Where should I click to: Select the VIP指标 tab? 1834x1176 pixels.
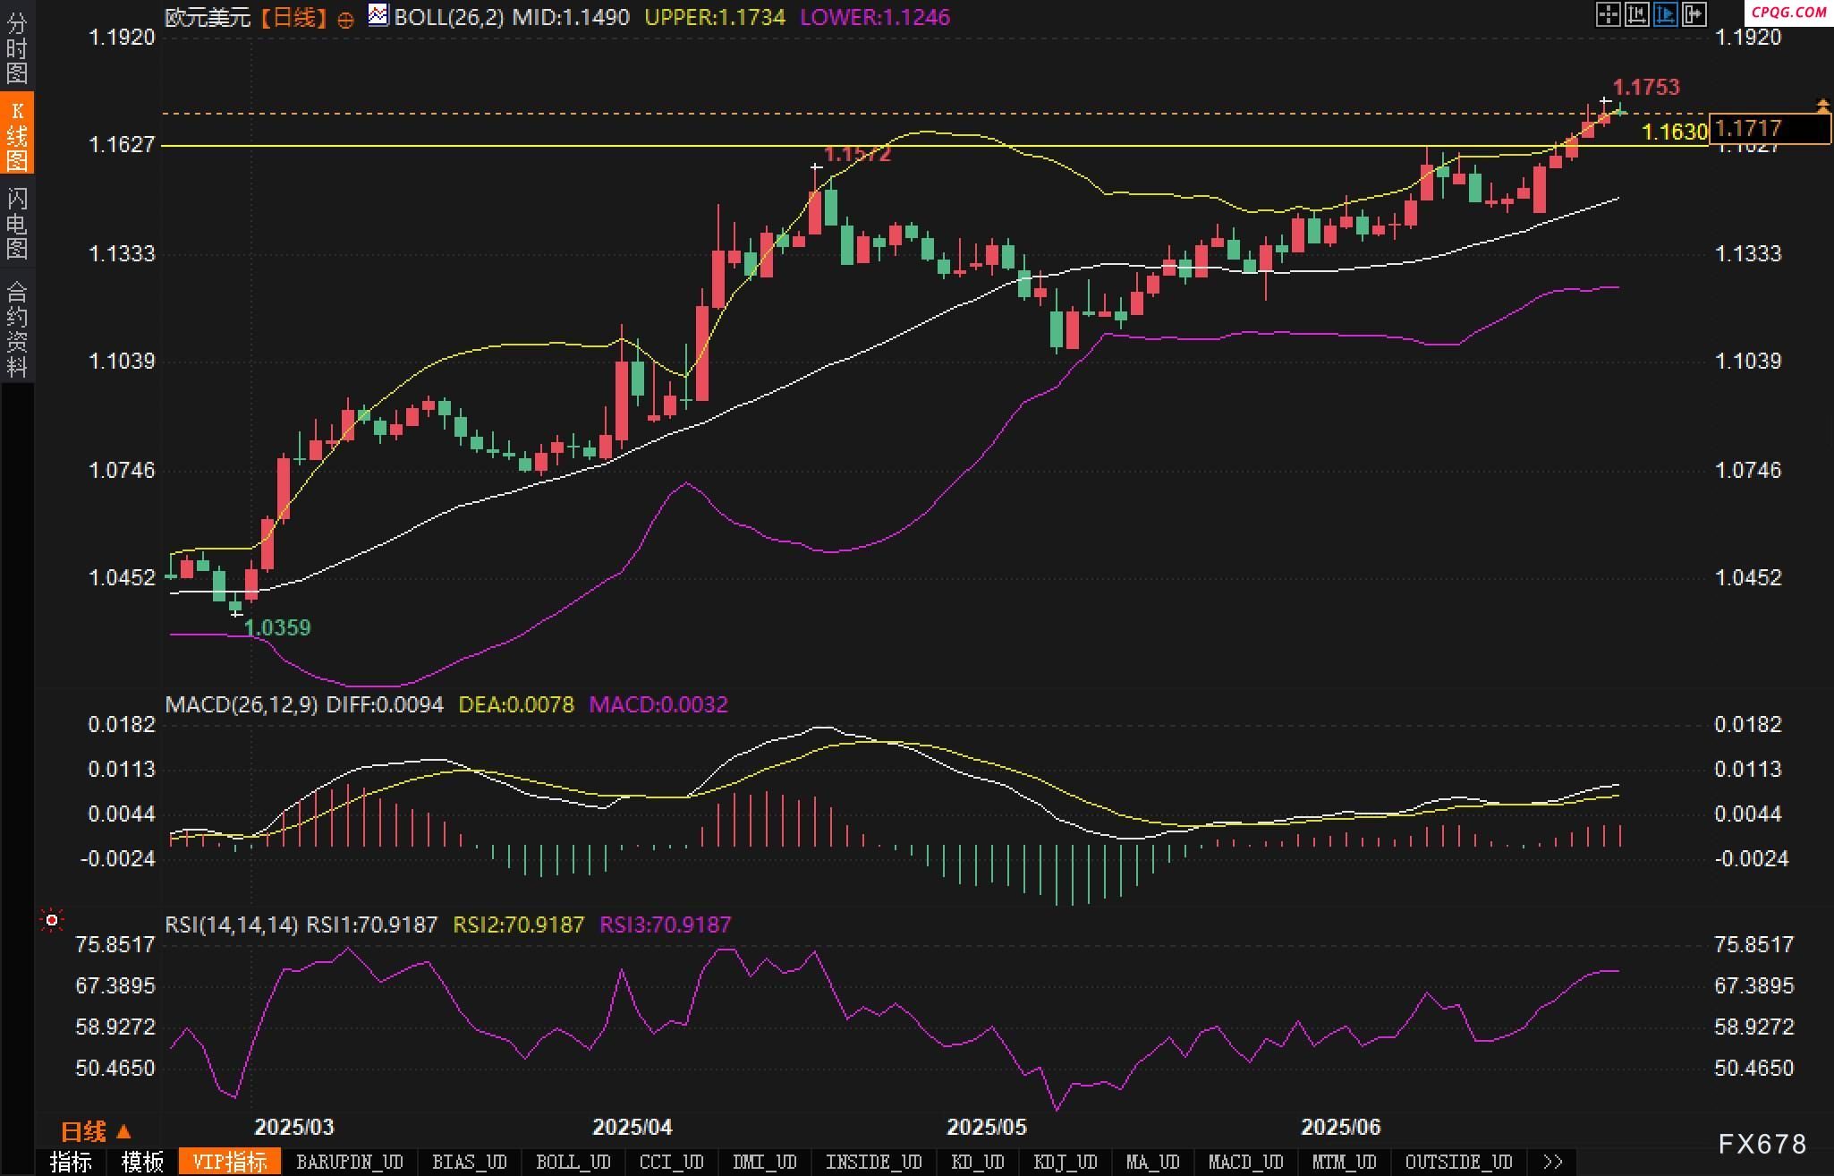coord(230,1162)
